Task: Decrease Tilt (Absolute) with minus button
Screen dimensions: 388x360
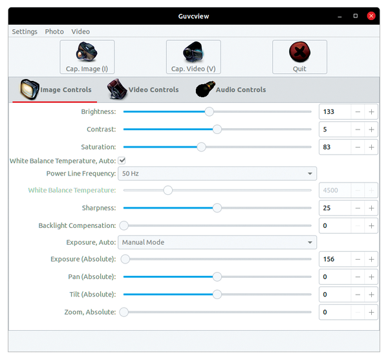Action: point(358,295)
